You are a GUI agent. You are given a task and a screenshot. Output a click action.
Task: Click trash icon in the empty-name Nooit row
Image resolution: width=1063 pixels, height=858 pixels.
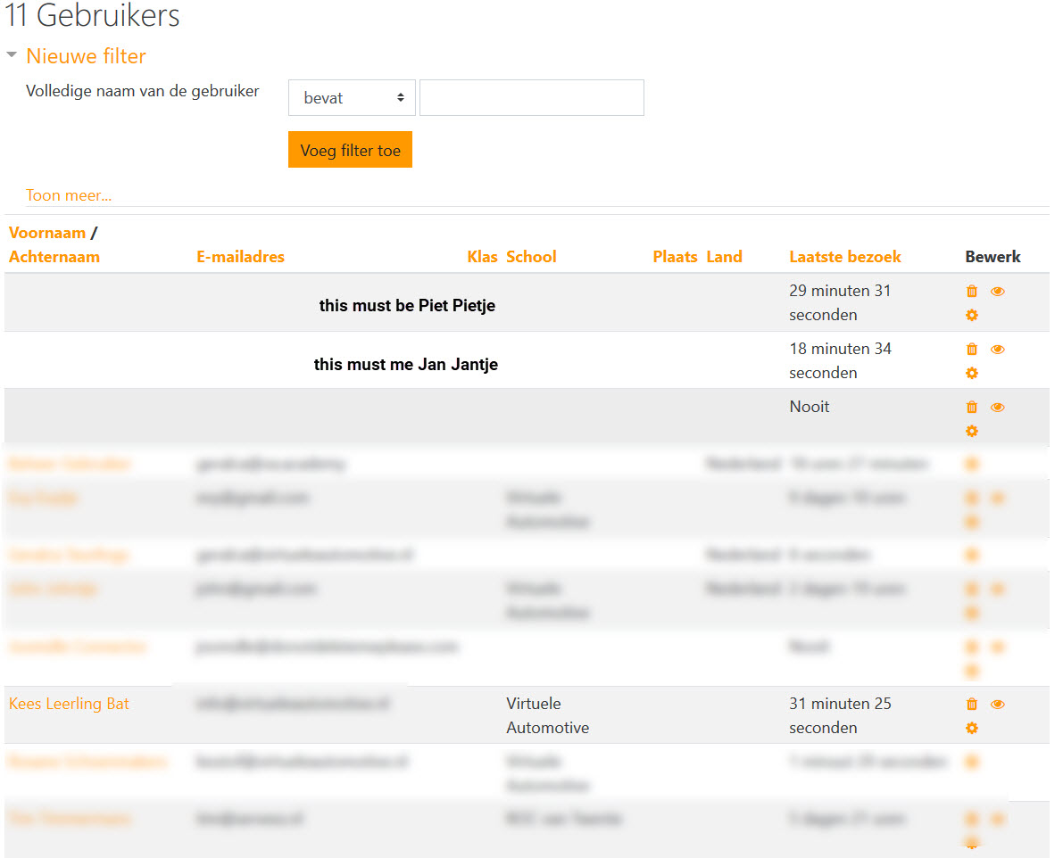(972, 408)
